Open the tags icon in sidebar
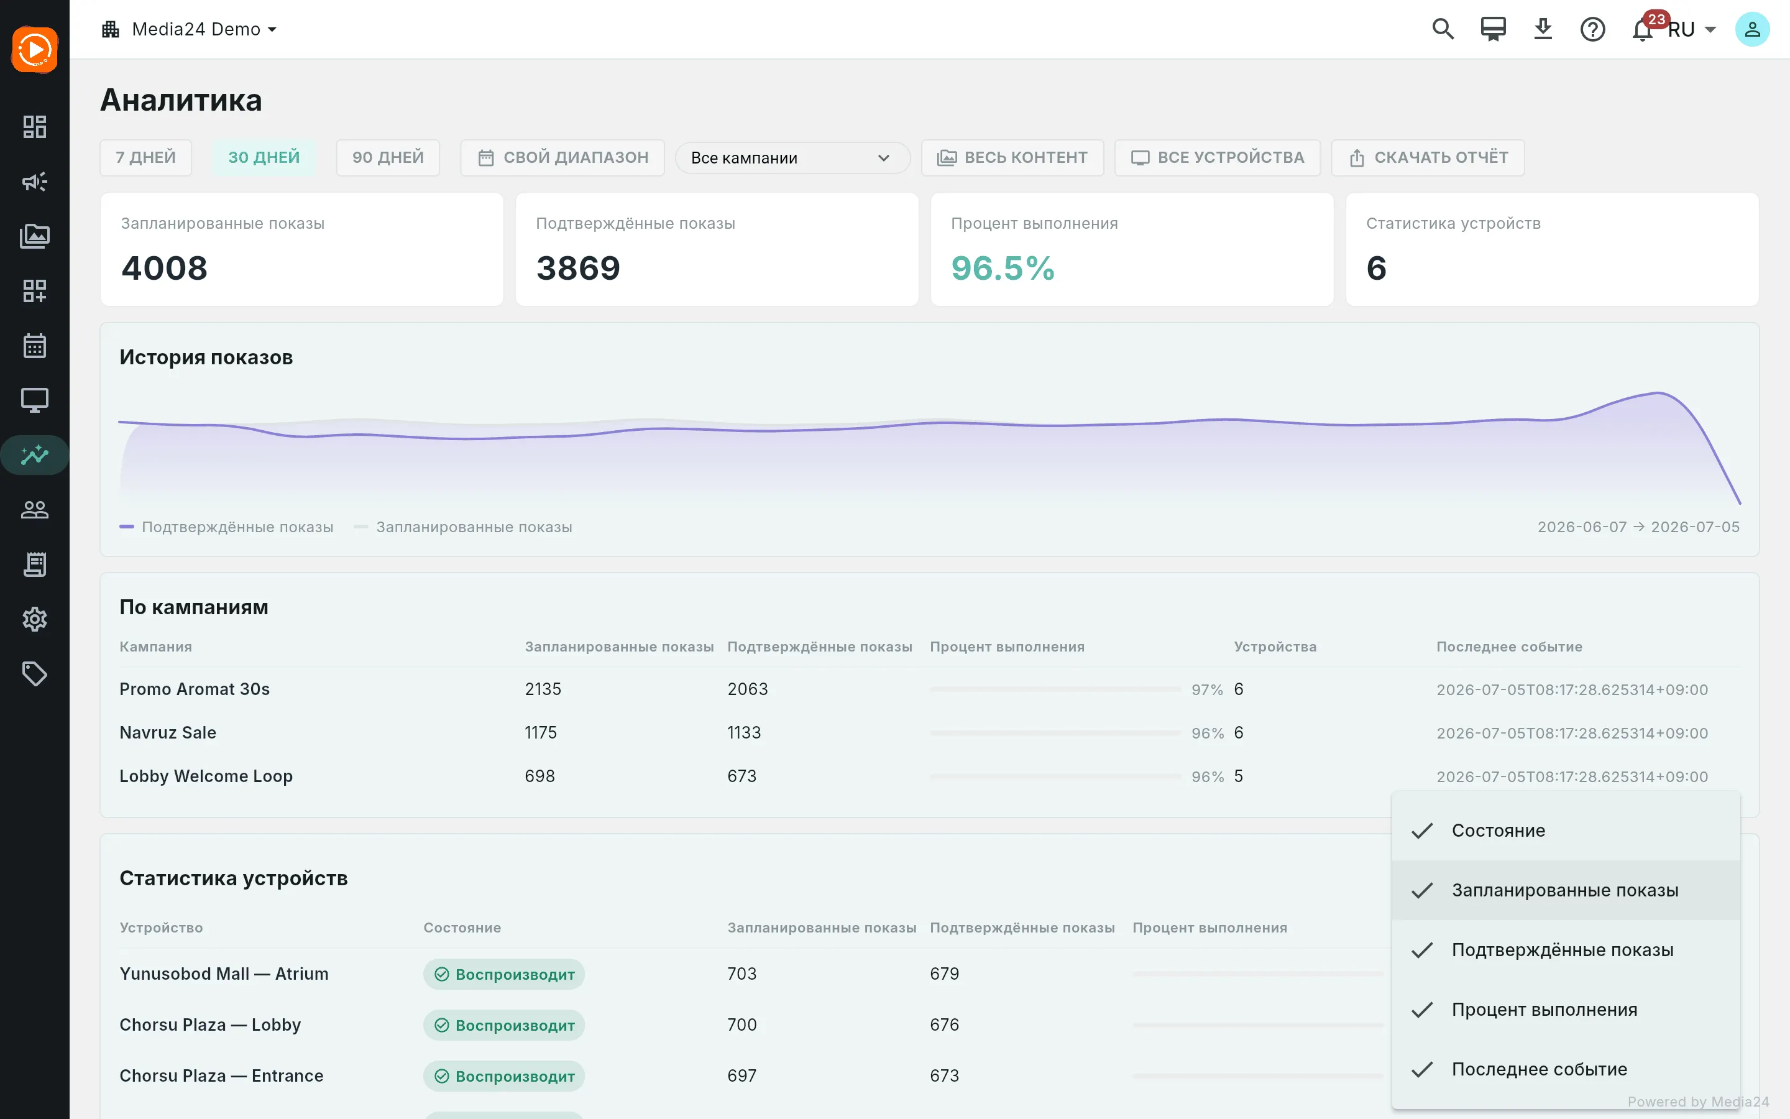Image resolution: width=1790 pixels, height=1119 pixels. [35, 673]
